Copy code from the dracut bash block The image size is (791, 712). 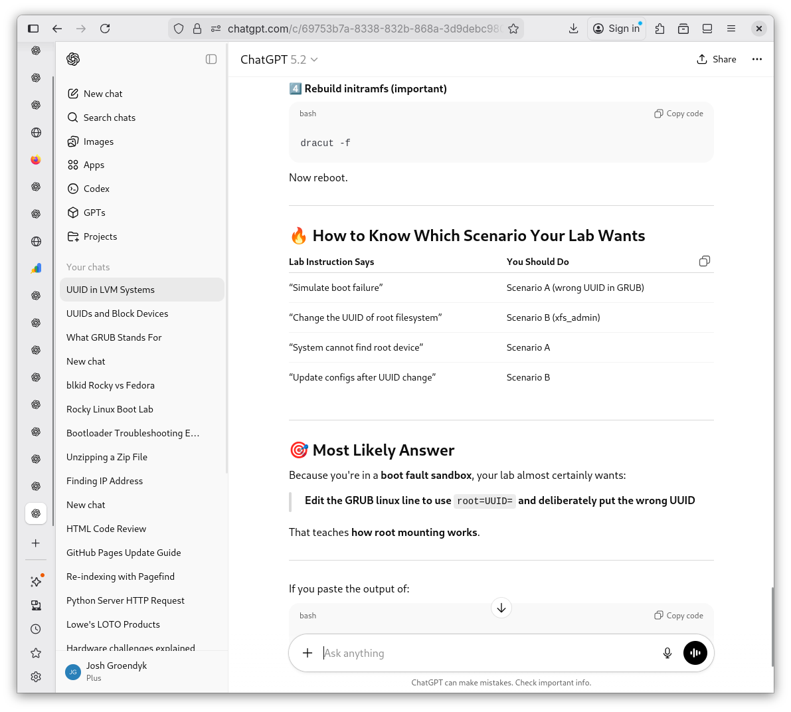679,114
